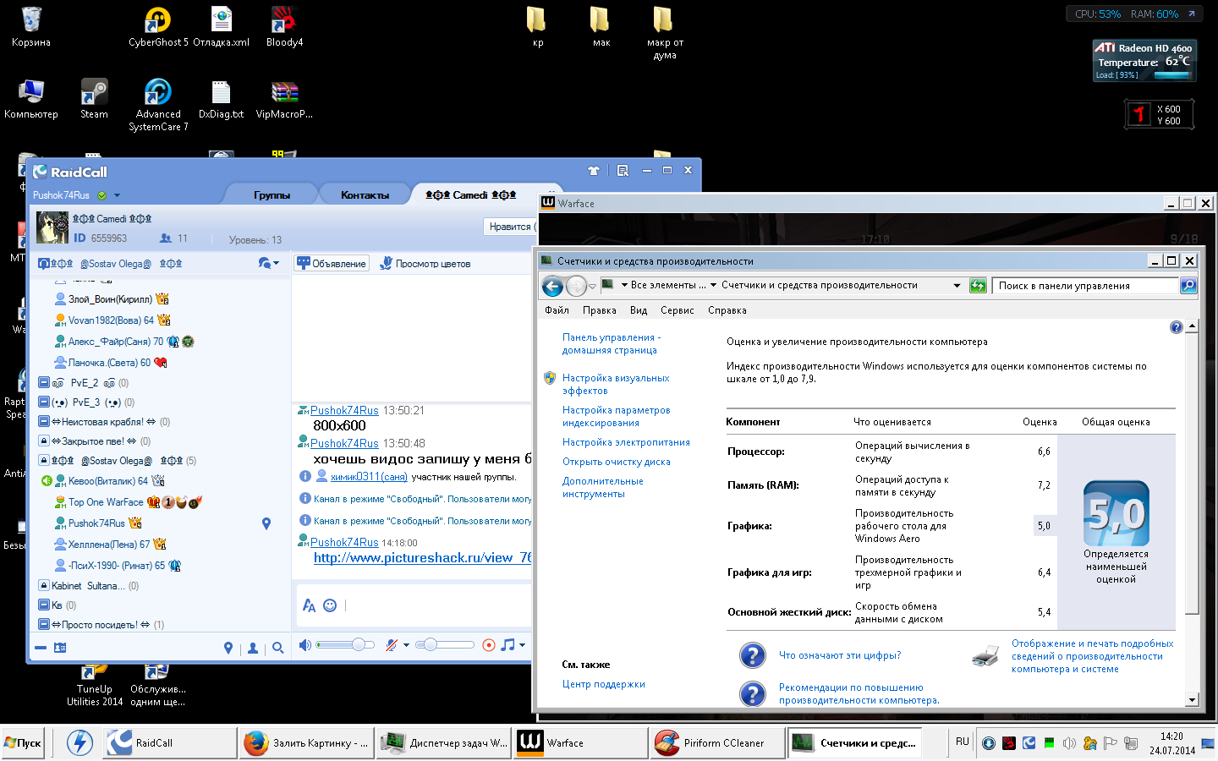Click the performance window vertical scrollbar
Viewport: 1218px width, 761px height.
(x=1192, y=513)
